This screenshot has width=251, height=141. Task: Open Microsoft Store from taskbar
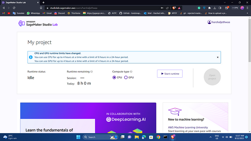pos(151,137)
